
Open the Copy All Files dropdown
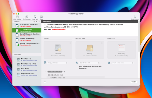(x=57, y=63)
